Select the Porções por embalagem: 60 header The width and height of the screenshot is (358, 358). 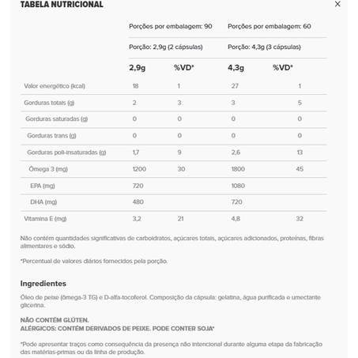(269, 26)
